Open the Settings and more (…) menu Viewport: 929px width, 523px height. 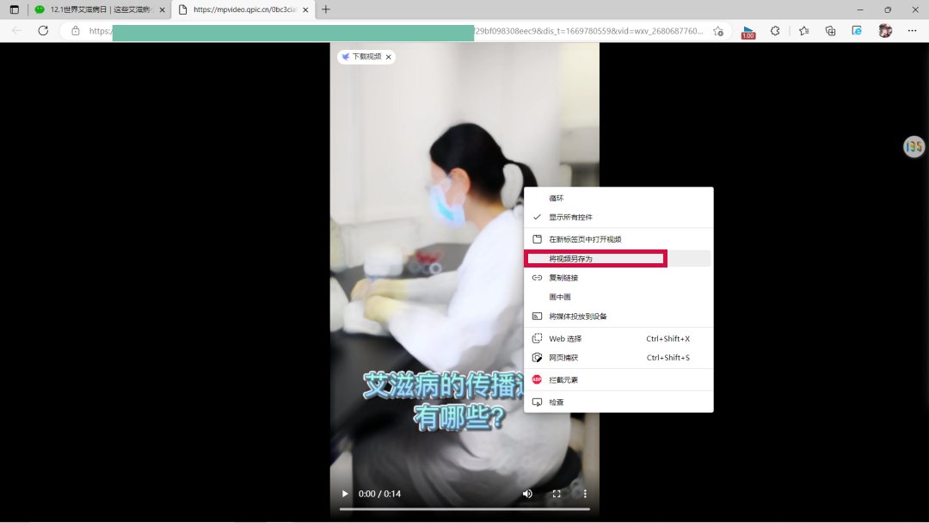[x=913, y=30]
